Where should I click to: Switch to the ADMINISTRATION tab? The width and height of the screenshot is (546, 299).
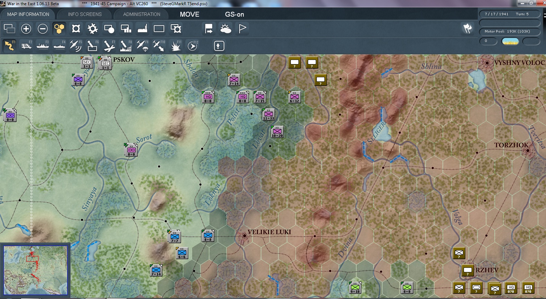tap(142, 14)
